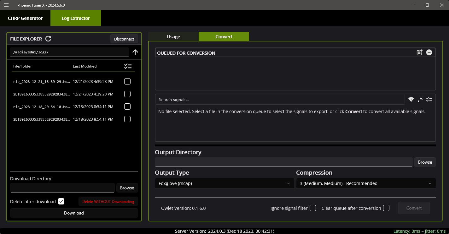Click 12/18/2023 8:54:11 PM of rio file
449x234 pixels.
pyautogui.click(x=93, y=106)
